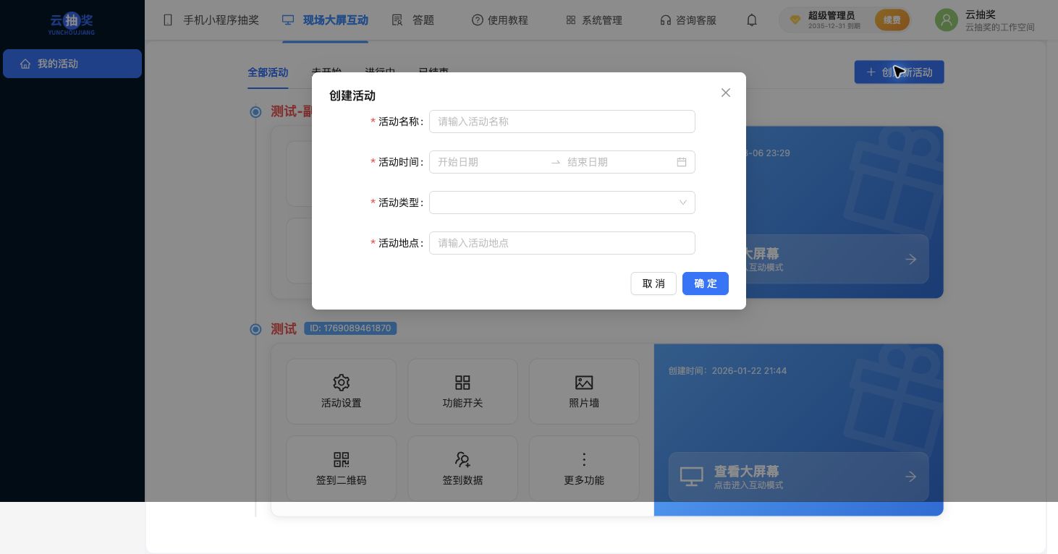The width and height of the screenshot is (1058, 554).
Task: Switch to the 全部活动 tab
Action: (268, 72)
